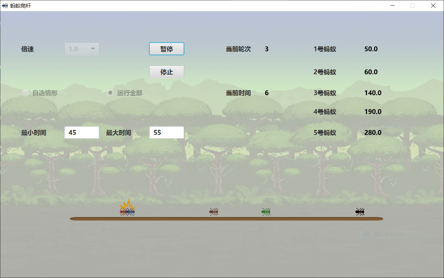Select the brown ant on the pole
444x278 pixels.
point(213,211)
